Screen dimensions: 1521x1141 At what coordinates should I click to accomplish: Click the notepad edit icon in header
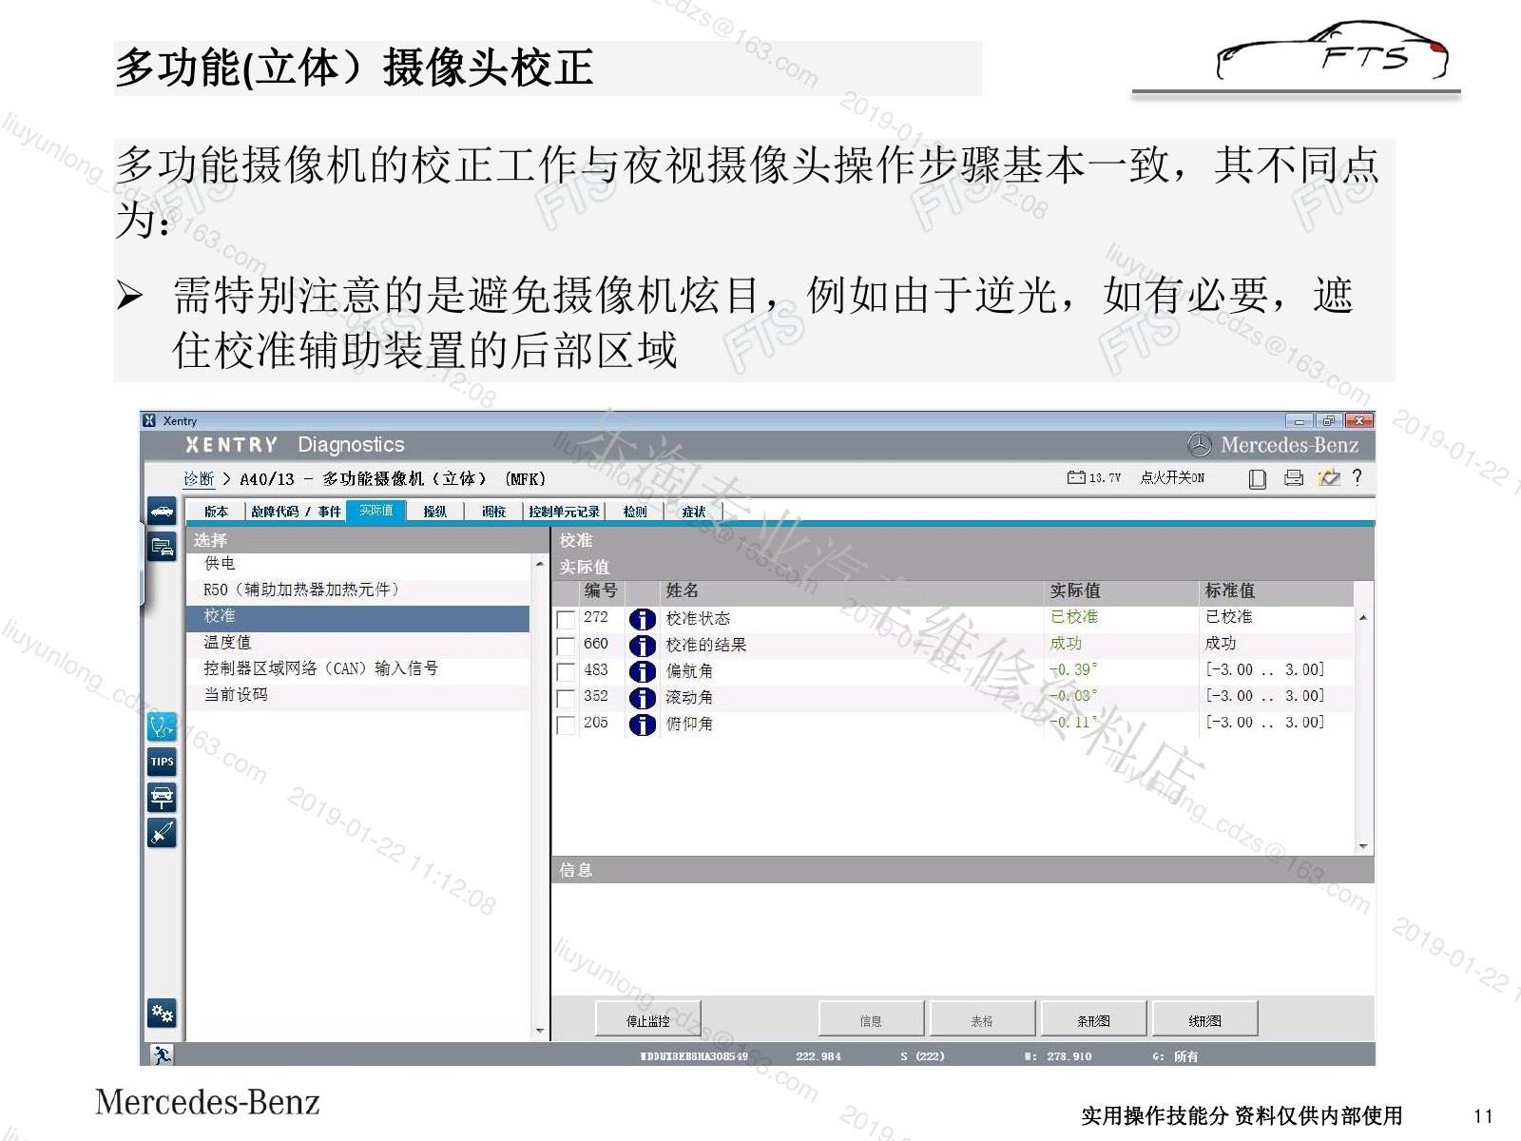[1328, 477]
